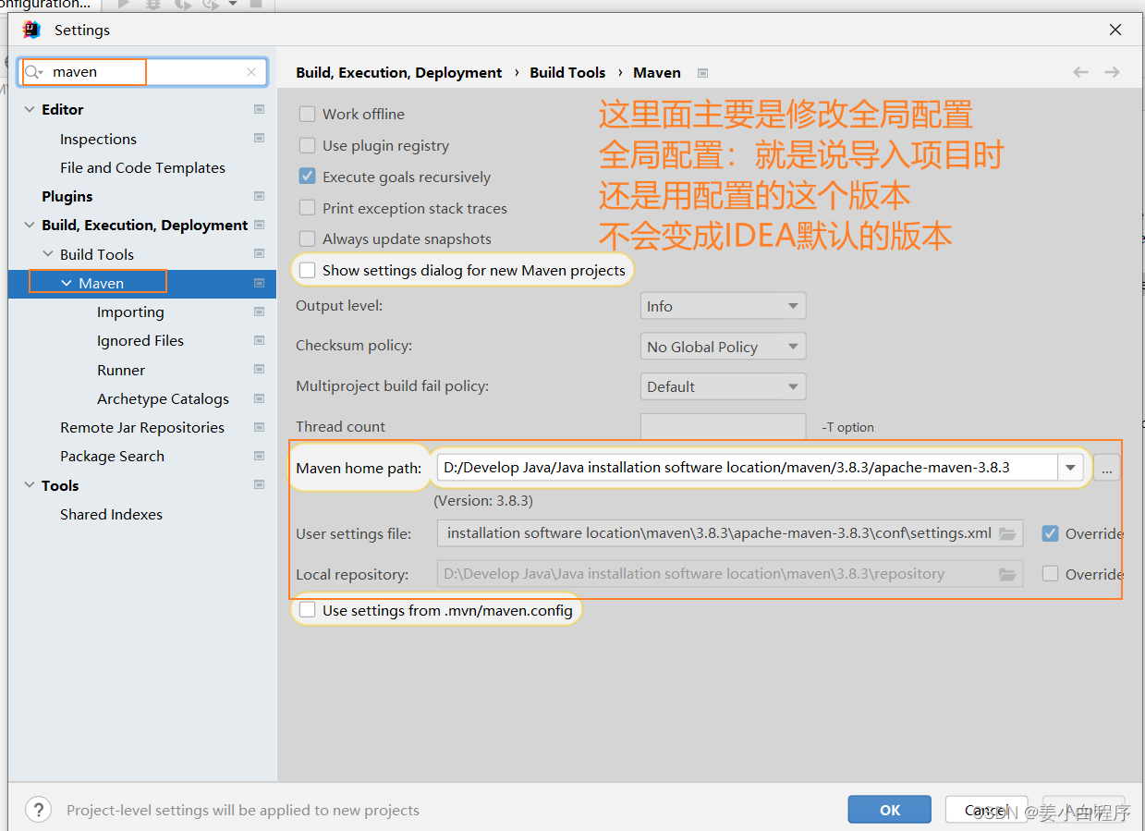Image resolution: width=1145 pixels, height=831 pixels.
Task: Open the Output level dropdown
Action: (x=723, y=306)
